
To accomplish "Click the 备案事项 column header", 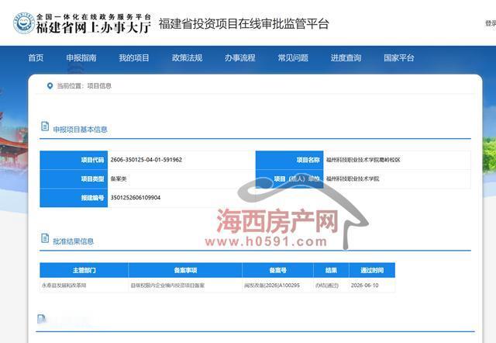I will [185, 270].
